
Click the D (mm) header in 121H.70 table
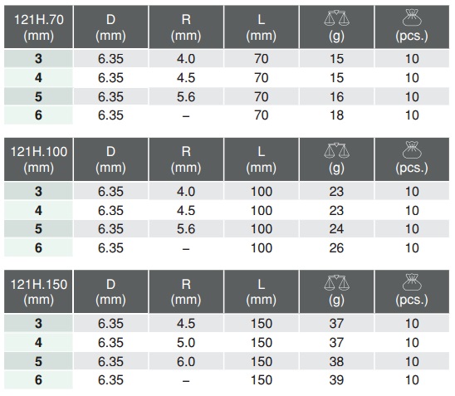(110, 27)
